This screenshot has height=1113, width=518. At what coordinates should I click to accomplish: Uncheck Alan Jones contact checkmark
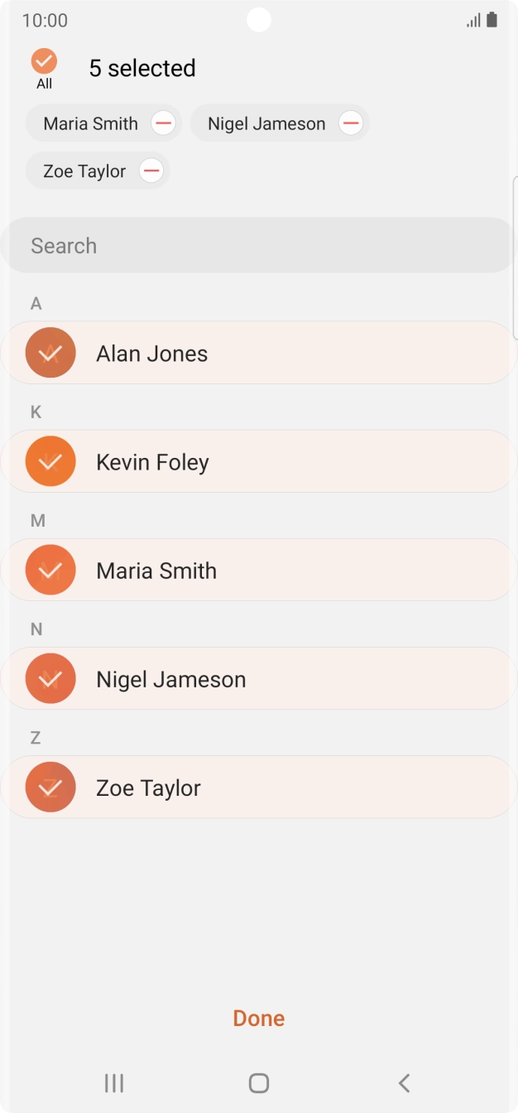tap(50, 354)
